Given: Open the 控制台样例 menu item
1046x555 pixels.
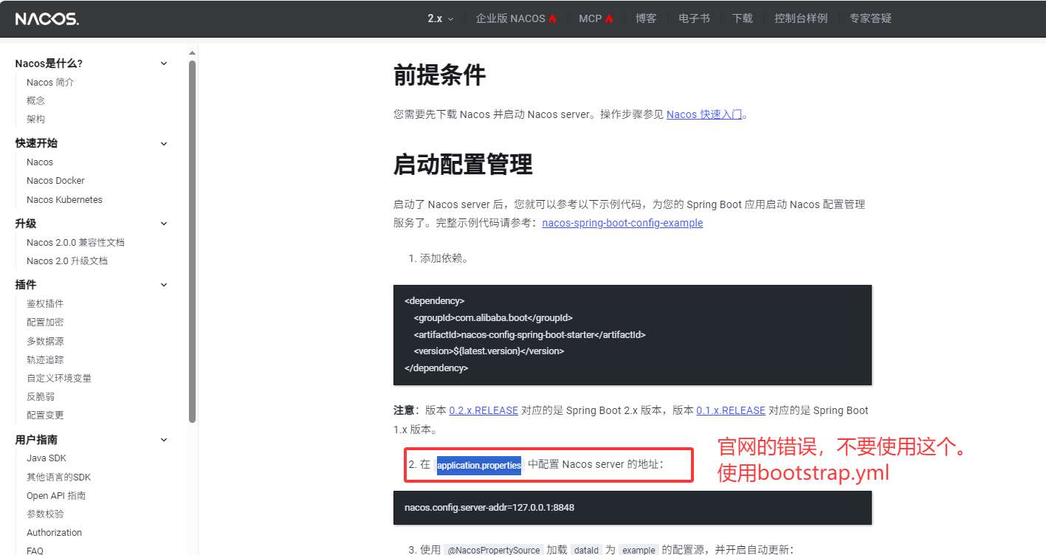Looking at the screenshot, I should pos(801,18).
